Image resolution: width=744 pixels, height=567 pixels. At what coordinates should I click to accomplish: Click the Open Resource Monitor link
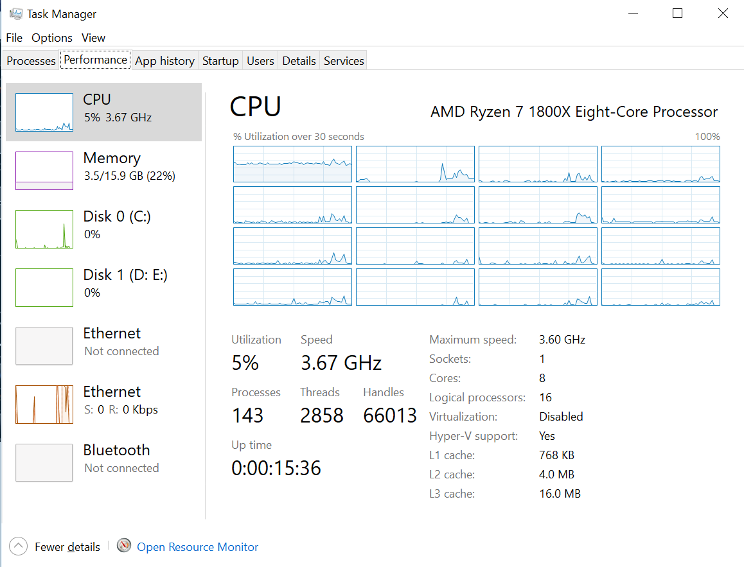pyautogui.click(x=198, y=547)
